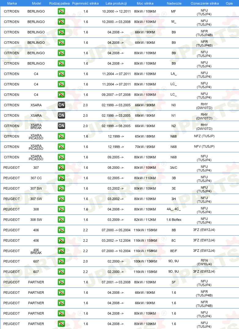
Task: Click the Marka column header
Action: click(x=12, y=3)
